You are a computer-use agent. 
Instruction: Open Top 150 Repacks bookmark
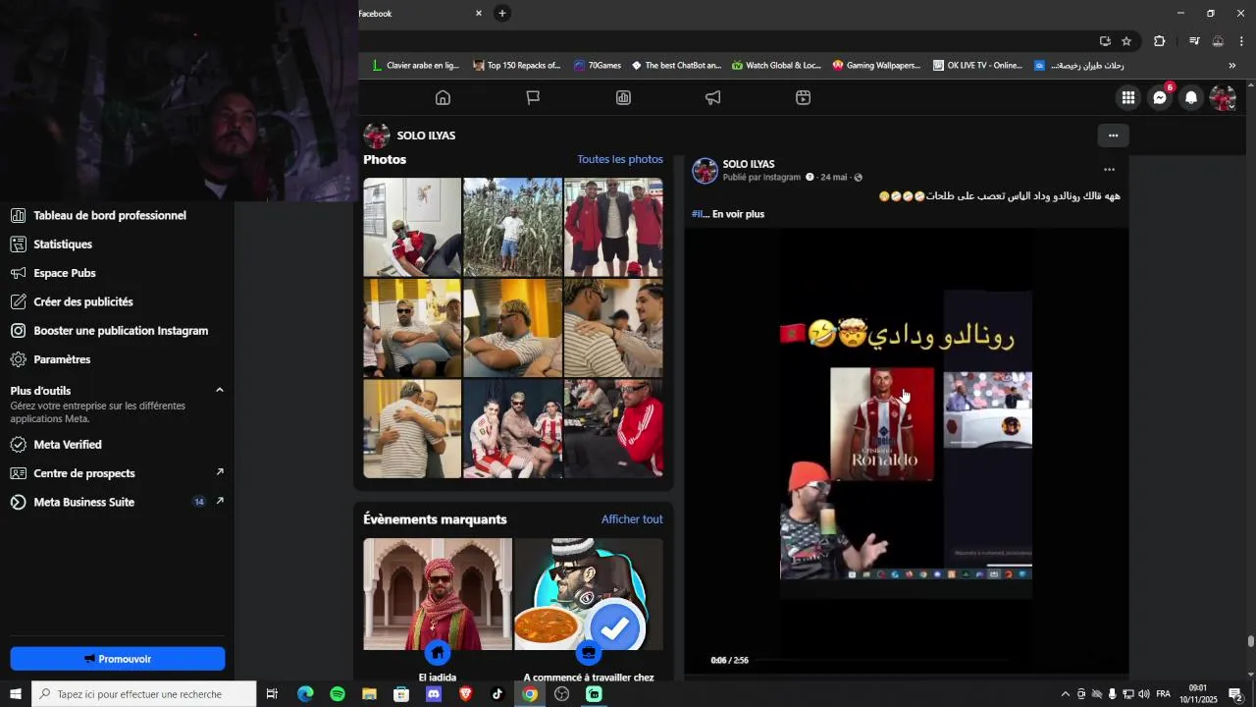pos(516,66)
